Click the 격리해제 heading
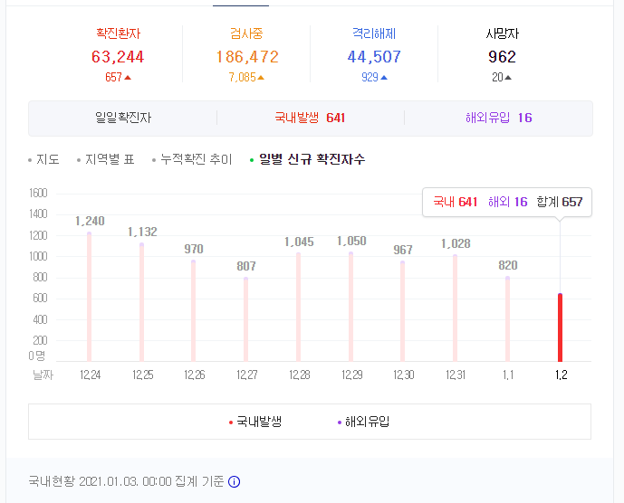Image resolution: width=624 pixels, height=503 pixels. pyautogui.click(x=374, y=33)
